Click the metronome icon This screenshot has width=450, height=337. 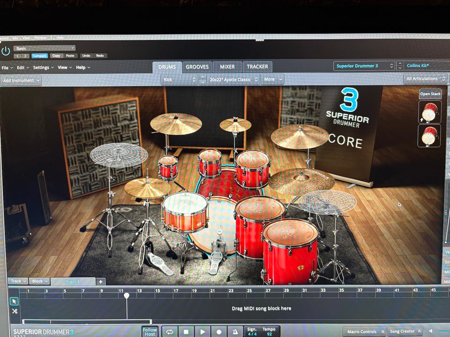(235, 332)
